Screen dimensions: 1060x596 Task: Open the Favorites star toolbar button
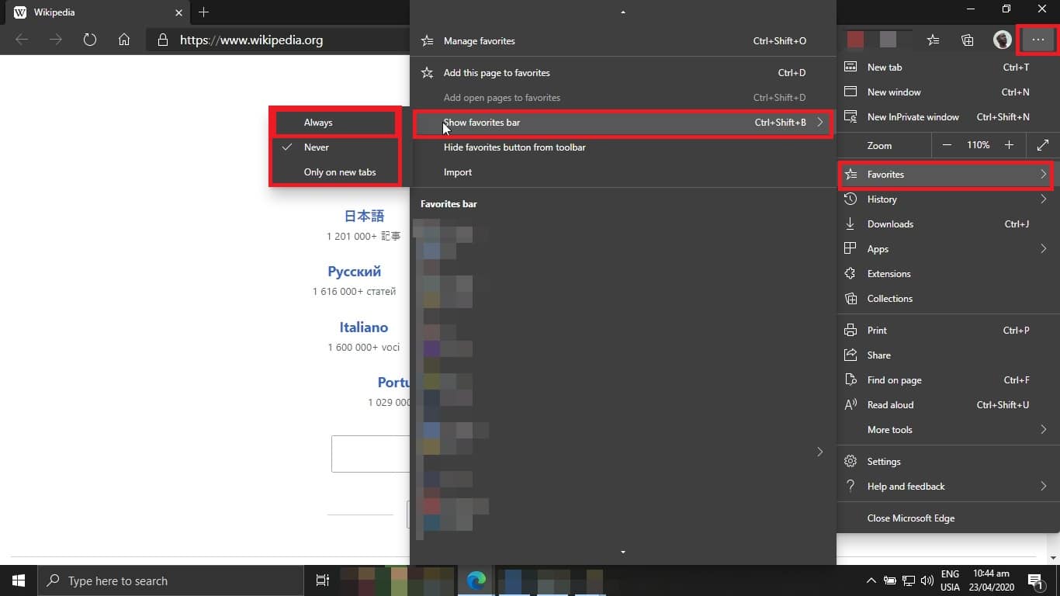[x=933, y=40]
